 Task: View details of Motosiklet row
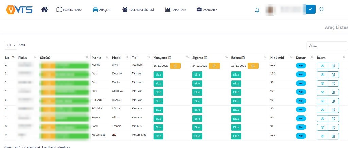click(x=323, y=136)
